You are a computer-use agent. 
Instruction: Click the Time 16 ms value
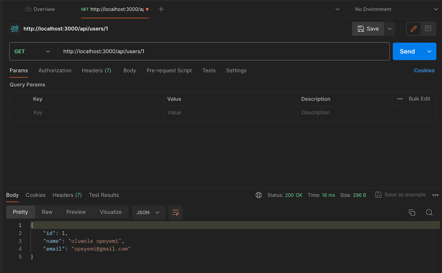coord(328,195)
